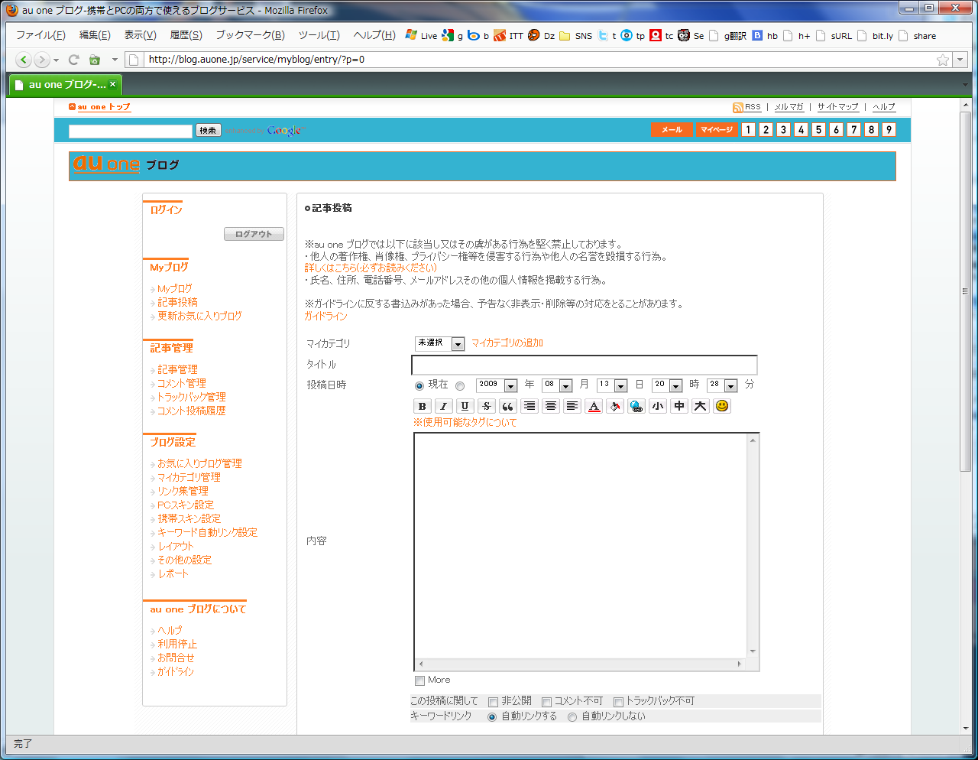Select 自動リンクする radio button
This screenshot has width=978, height=760.
[492, 717]
